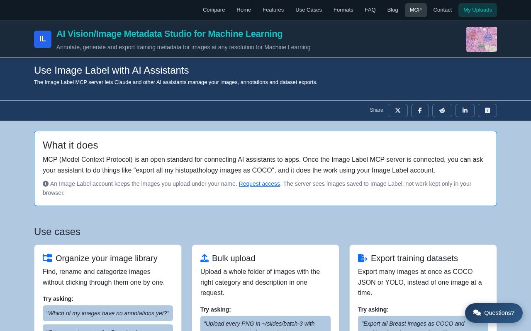This screenshot has width=531, height=331.
Task: Click the prompt starting "Export all Breast images as COCO"
Action: click(x=423, y=324)
